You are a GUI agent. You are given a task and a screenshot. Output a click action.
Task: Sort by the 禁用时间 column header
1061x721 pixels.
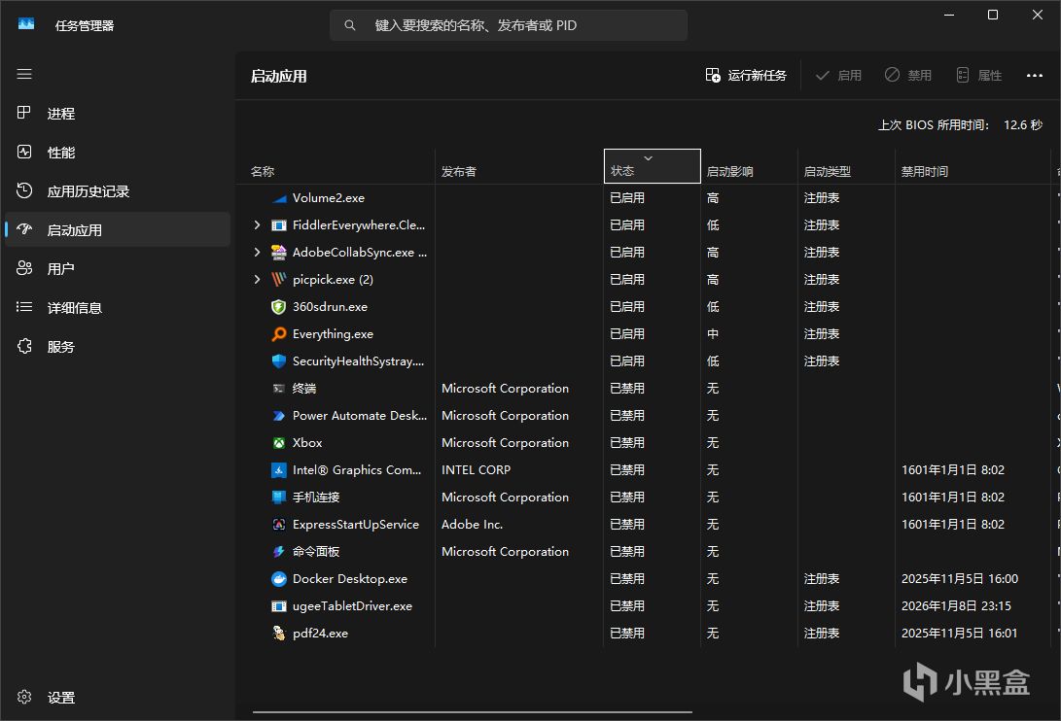(x=973, y=166)
